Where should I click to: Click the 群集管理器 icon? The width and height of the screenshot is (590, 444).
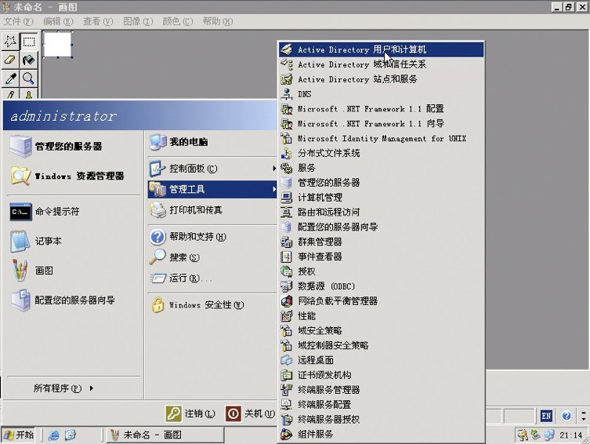(x=286, y=242)
